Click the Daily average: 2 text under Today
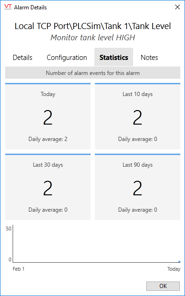185x296 pixels. (x=48, y=139)
